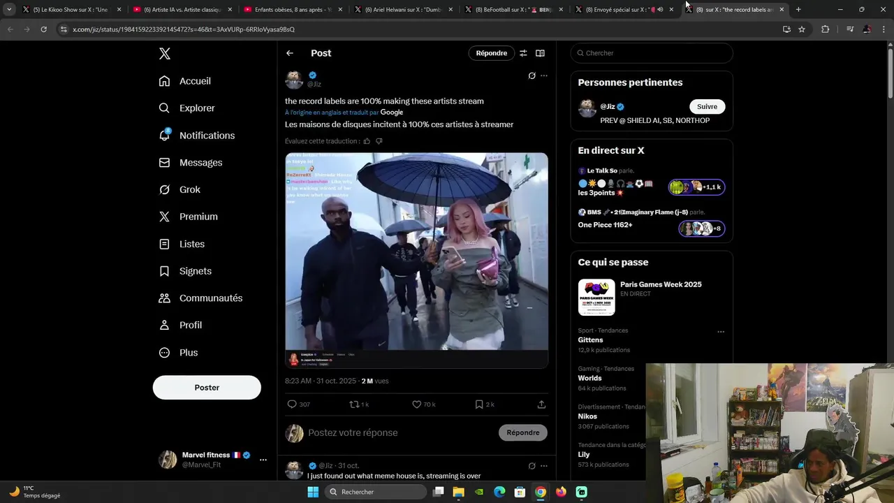
Task: Open the tab search dropdown
Action: (9, 10)
